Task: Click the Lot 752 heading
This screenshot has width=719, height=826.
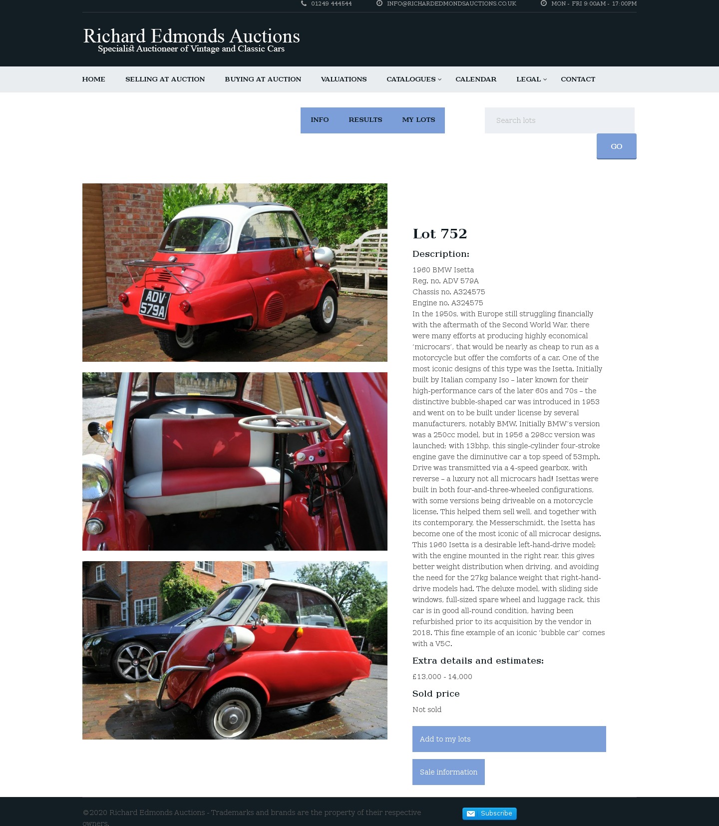Action: pos(440,234)
